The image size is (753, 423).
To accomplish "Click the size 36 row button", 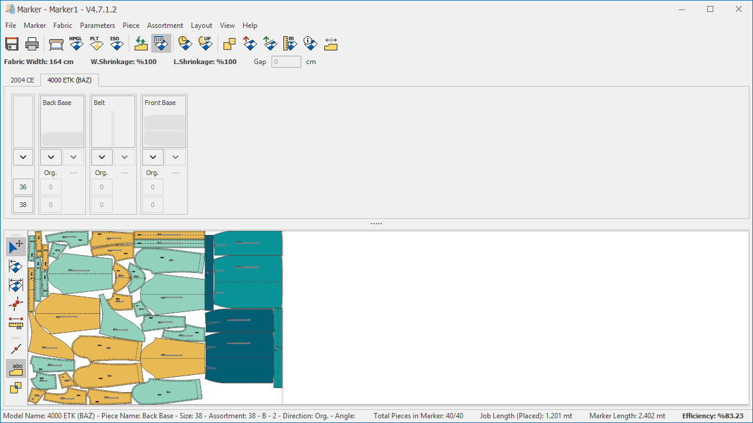I will click(23, 187).
